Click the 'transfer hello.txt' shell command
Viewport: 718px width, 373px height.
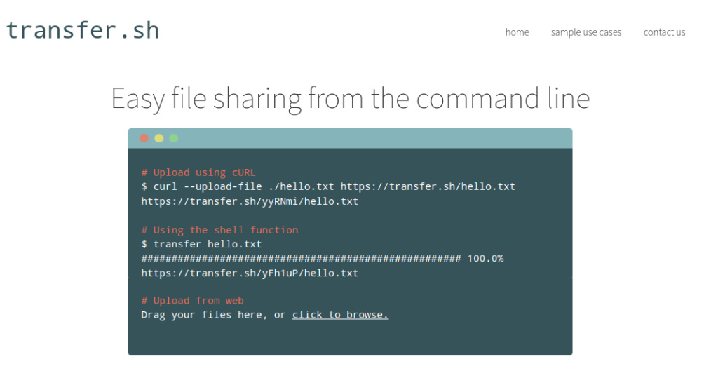coord(201,245)
